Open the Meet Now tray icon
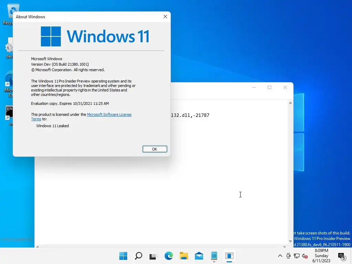The height and width of the screenshot is (264, 352). tap(288, 256)
